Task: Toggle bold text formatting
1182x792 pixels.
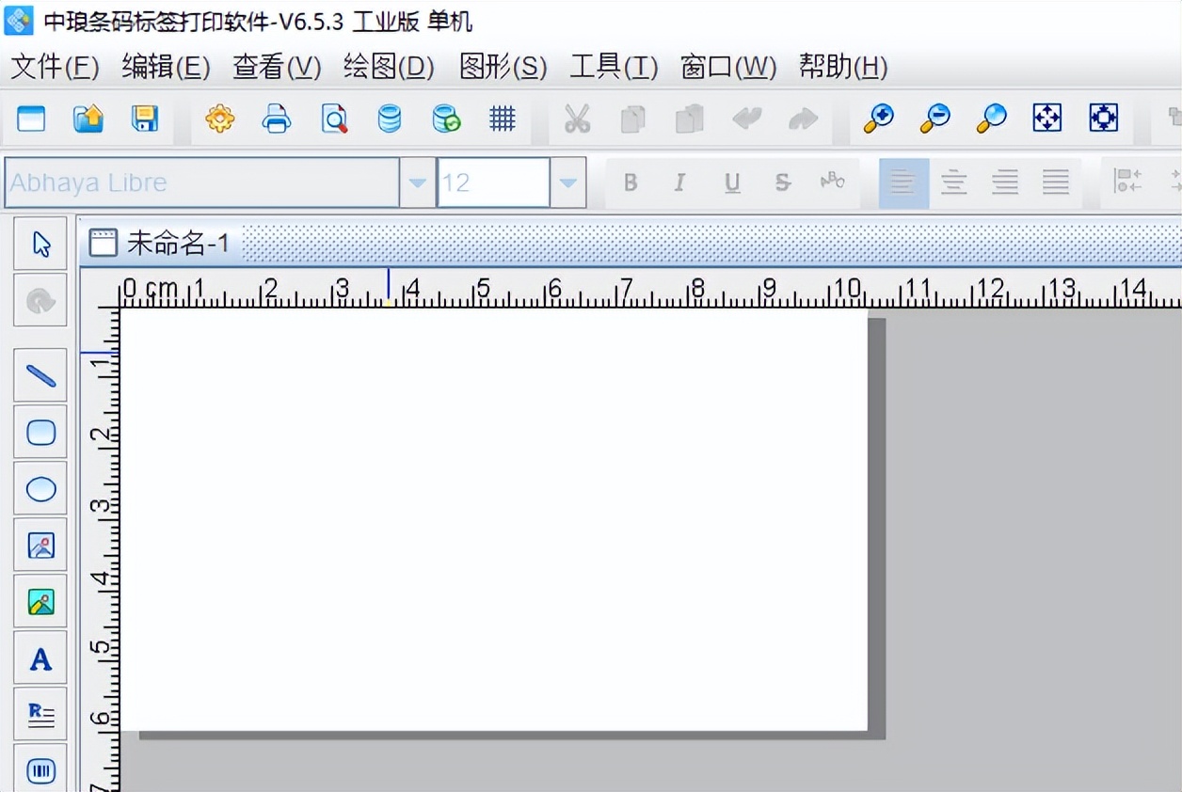Action: [631, 182]
